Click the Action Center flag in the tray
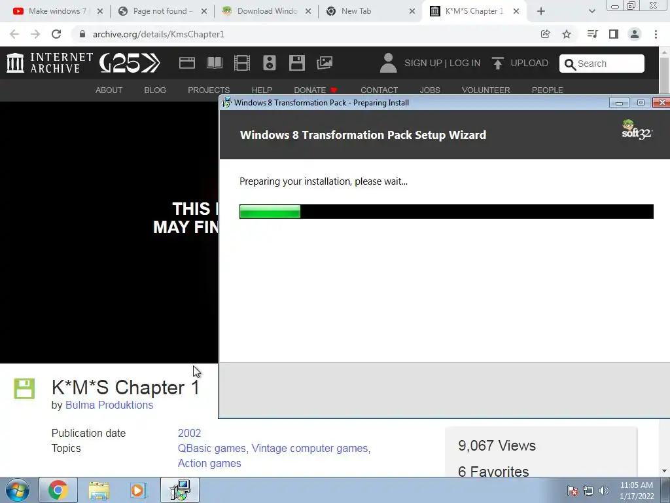This screenshot has height=503, width=670. (572, 490)
